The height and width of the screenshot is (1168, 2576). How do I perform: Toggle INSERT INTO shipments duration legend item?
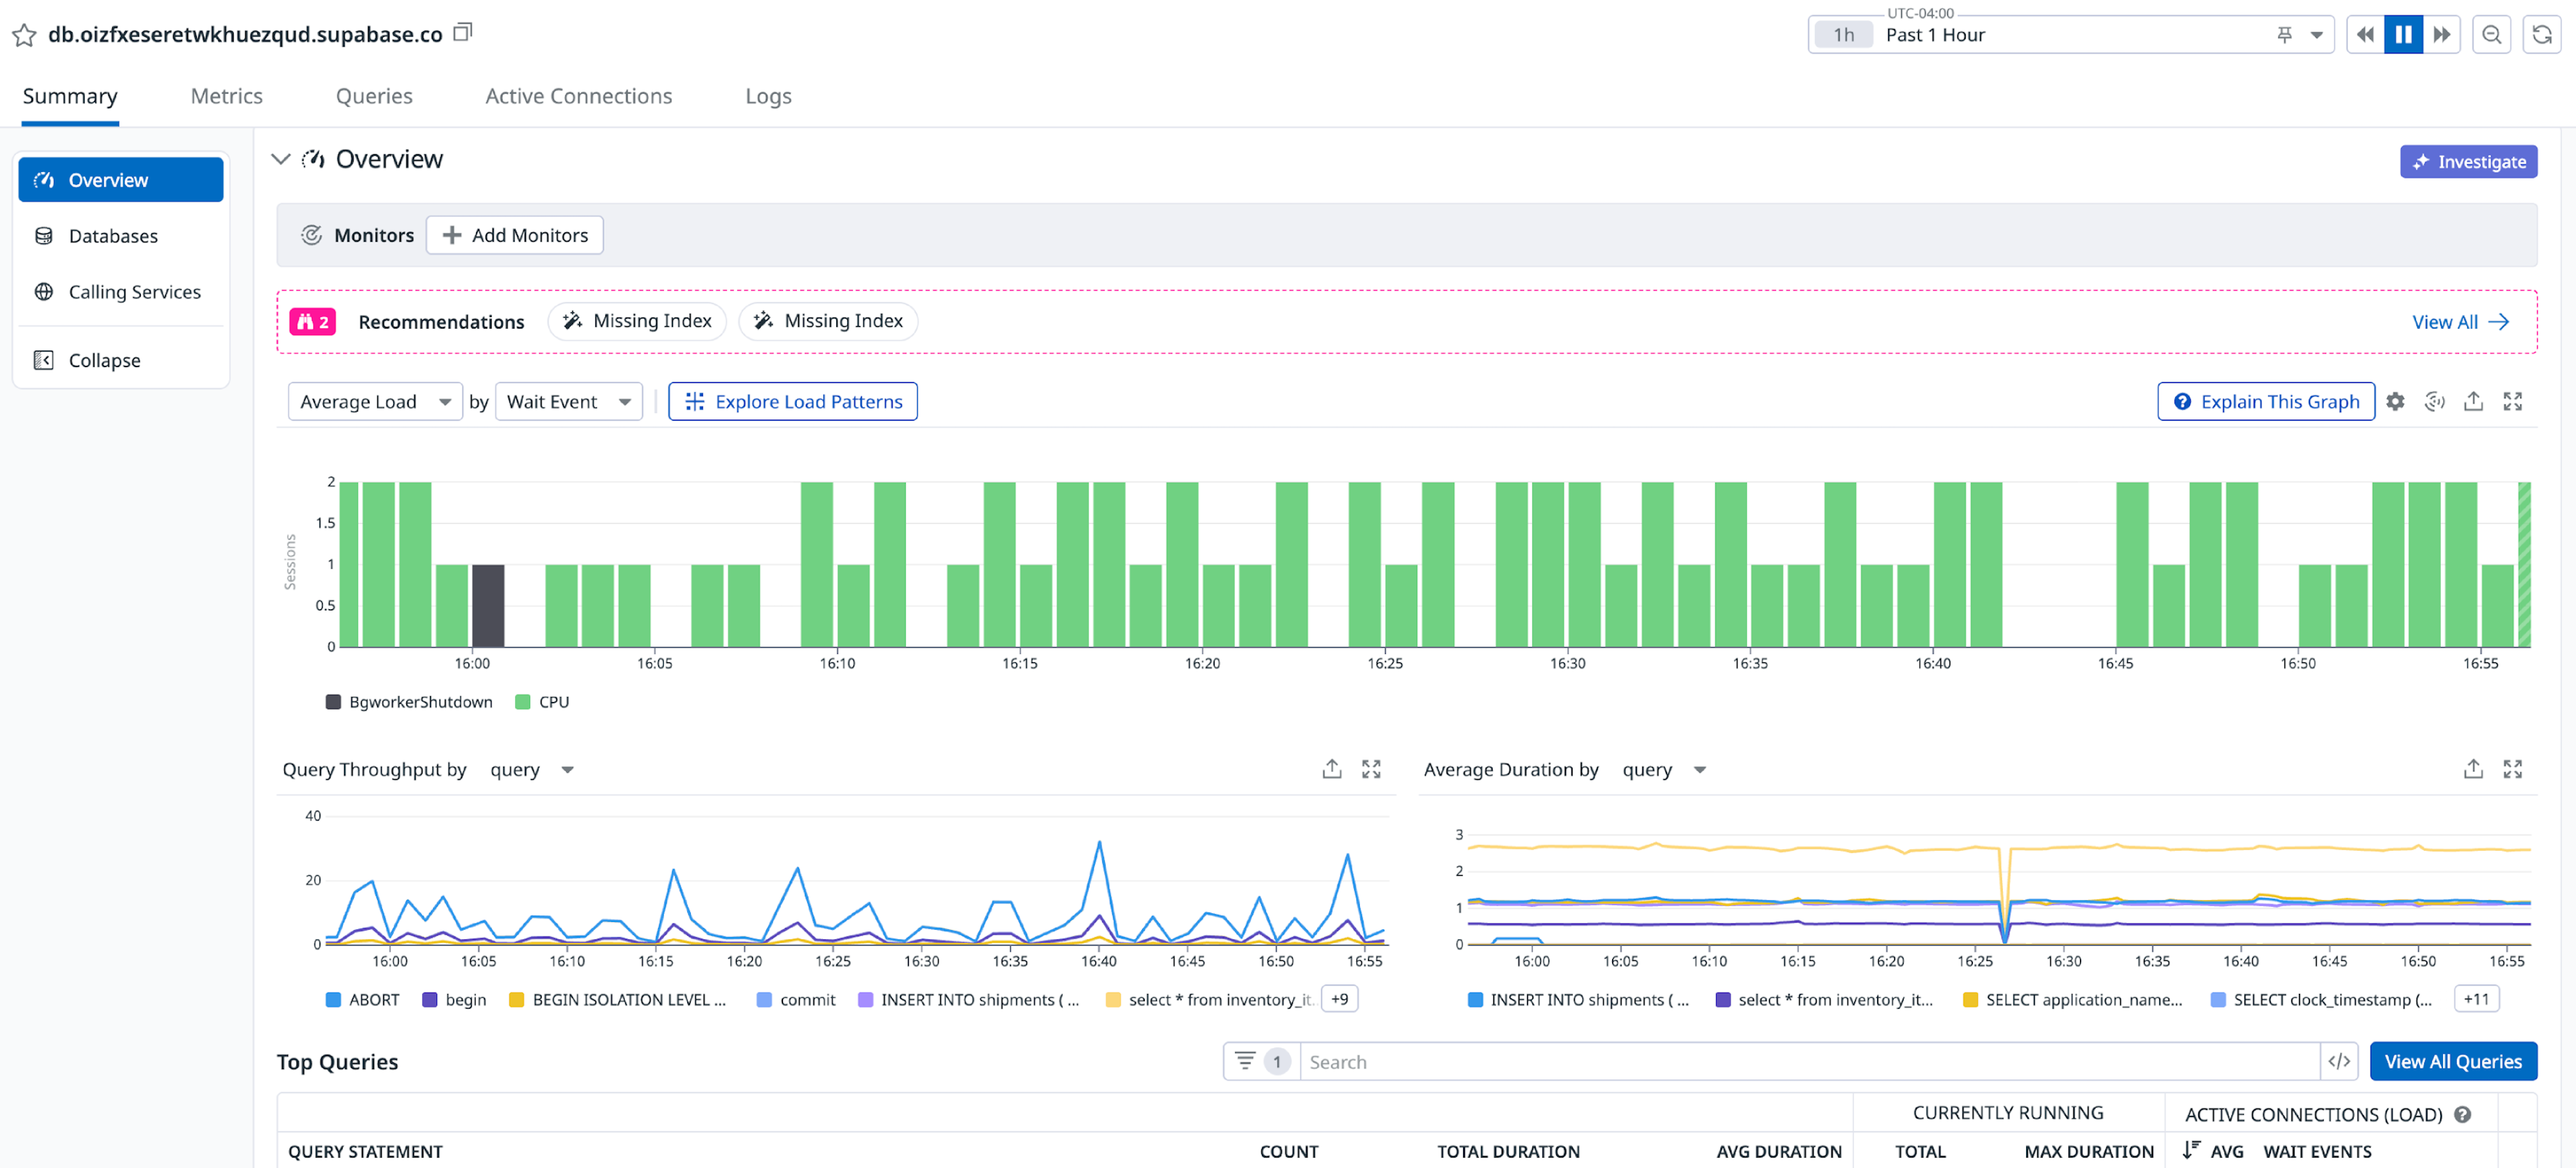click(x=1578, y=999)
